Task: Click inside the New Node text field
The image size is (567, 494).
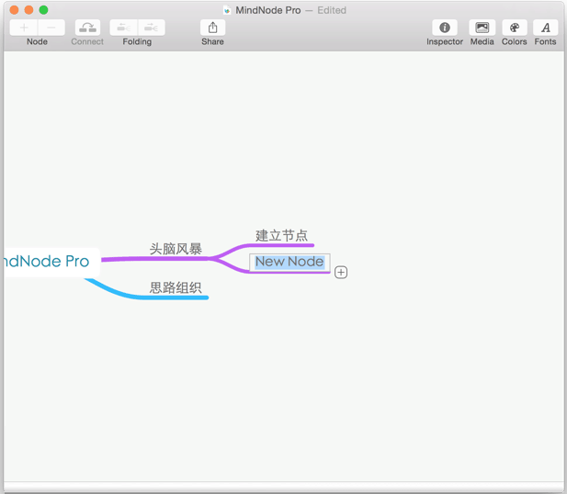Action: click(289, 262)
